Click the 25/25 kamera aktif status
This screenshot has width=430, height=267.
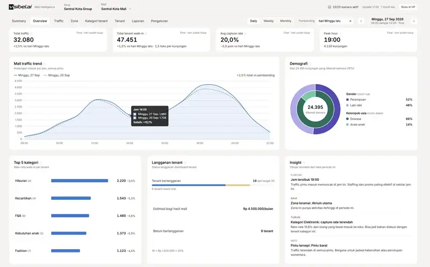pyautogui.click(x=343, y=7)
